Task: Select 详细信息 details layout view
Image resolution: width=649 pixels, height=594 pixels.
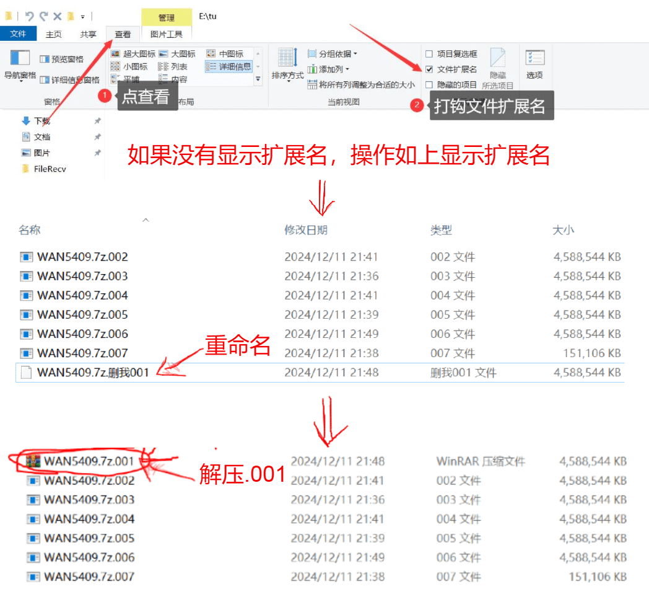Action: click(229, 66)
